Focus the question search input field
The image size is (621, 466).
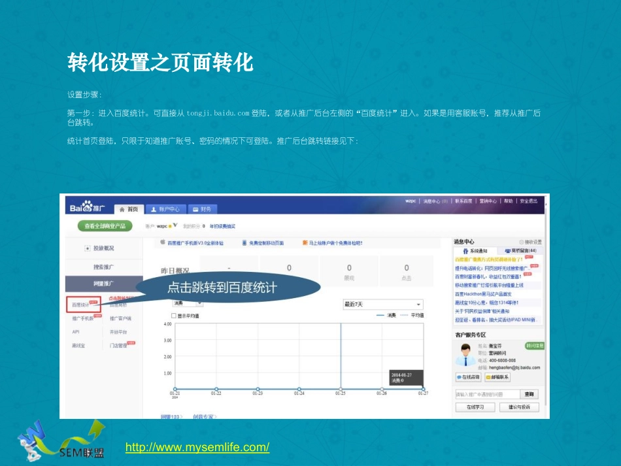[x=488, y=394]
